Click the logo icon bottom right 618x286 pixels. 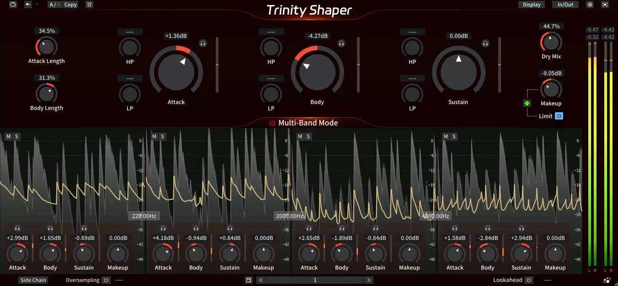[x=607, y=280]
